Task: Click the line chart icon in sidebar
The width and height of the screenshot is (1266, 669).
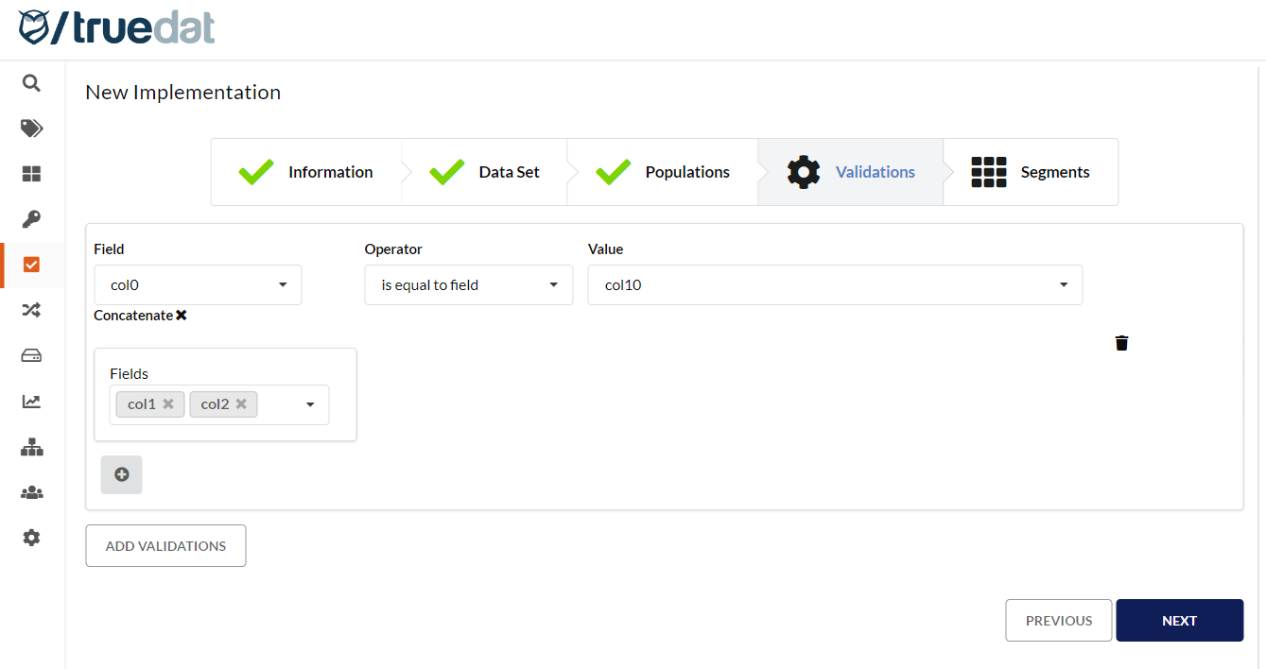Action: click(x=31, y=402)
